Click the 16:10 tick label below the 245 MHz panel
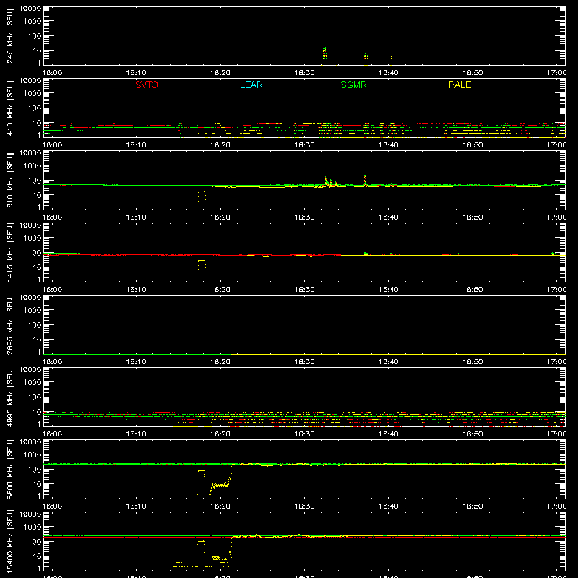 [136, 73]
